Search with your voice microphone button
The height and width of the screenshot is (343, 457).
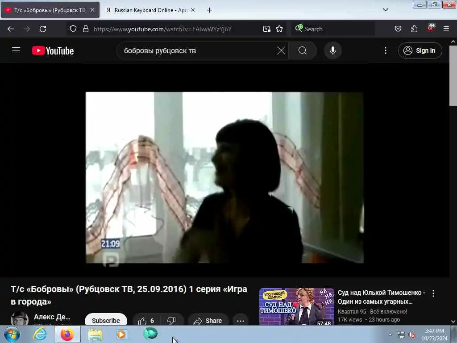point(332,50)
